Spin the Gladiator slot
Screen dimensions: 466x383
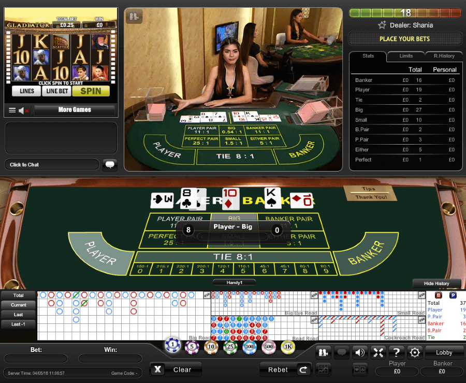91,91
